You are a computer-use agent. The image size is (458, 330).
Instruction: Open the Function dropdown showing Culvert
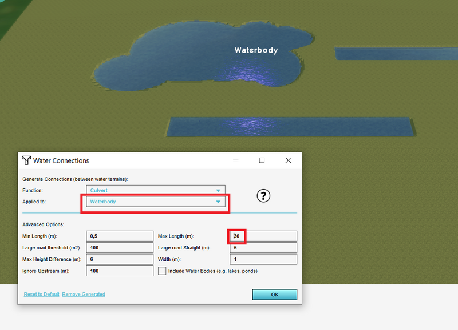pos(155,190)
